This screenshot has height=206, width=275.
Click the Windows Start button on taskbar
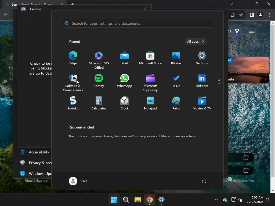(x=114, y=200)
